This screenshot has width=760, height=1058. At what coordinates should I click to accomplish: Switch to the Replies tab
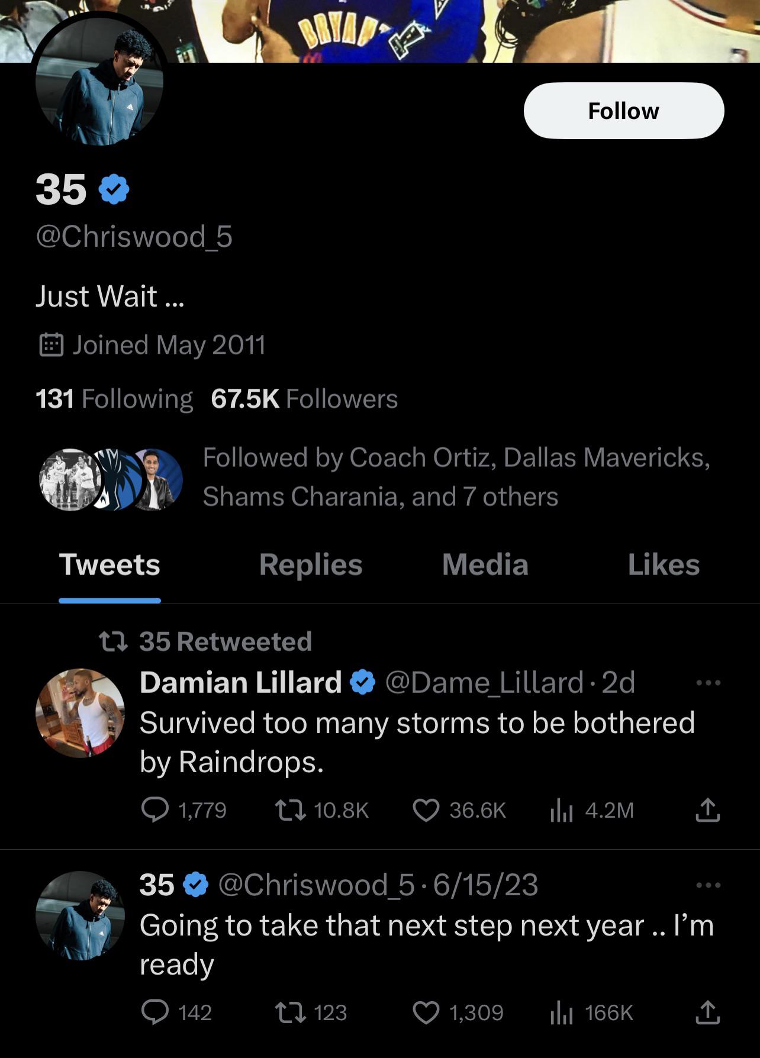[x=311, y=565]
